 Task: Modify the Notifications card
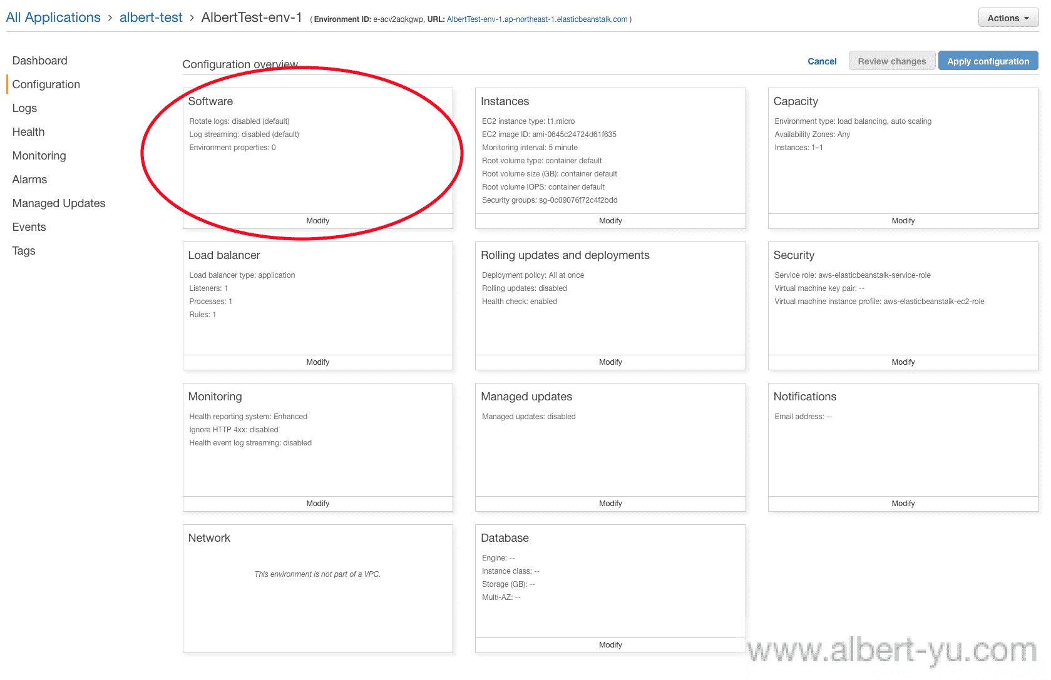(903, 504)
